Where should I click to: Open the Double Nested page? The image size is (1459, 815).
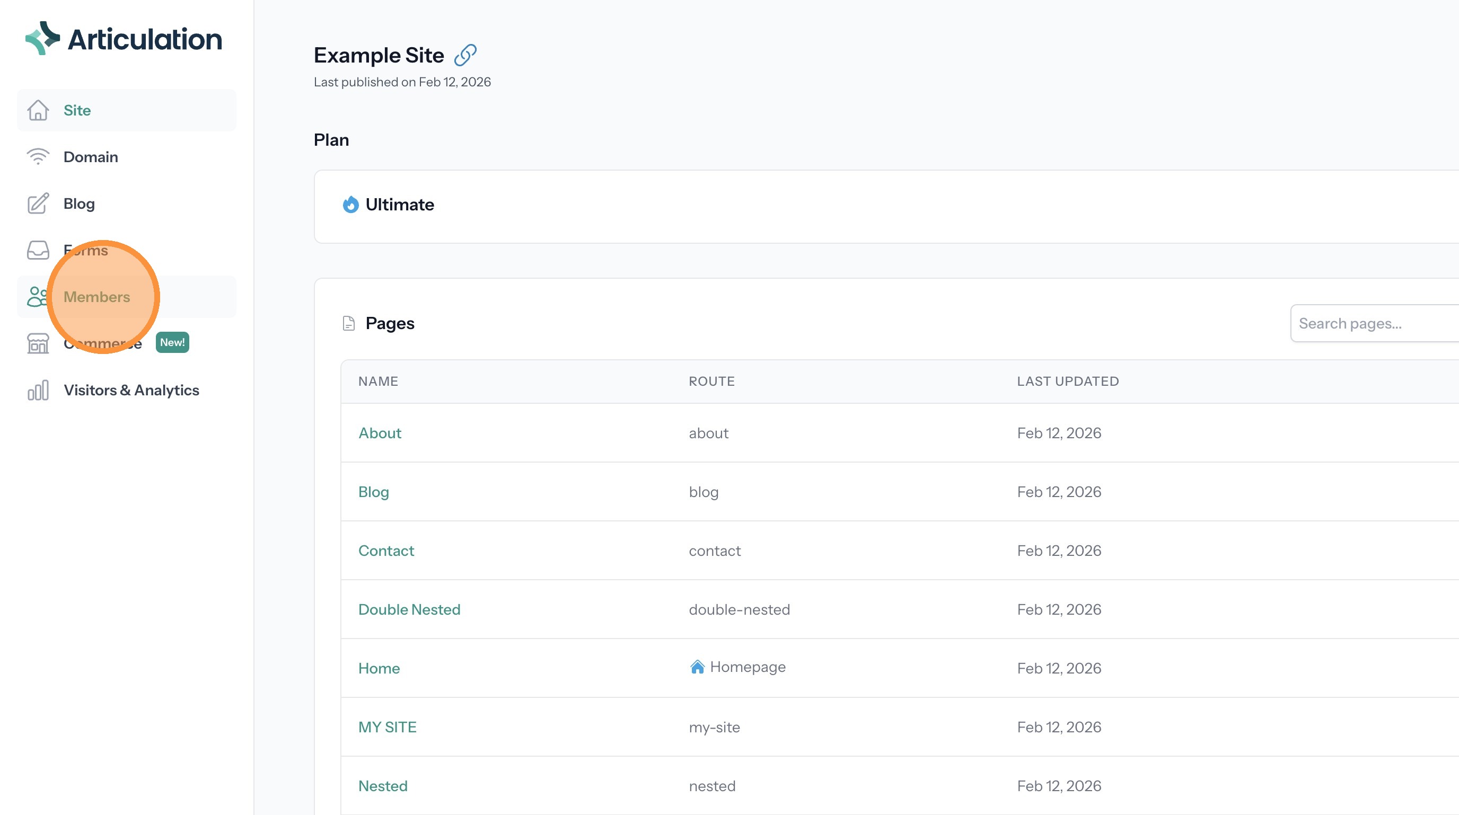click(x=409, y=609)
